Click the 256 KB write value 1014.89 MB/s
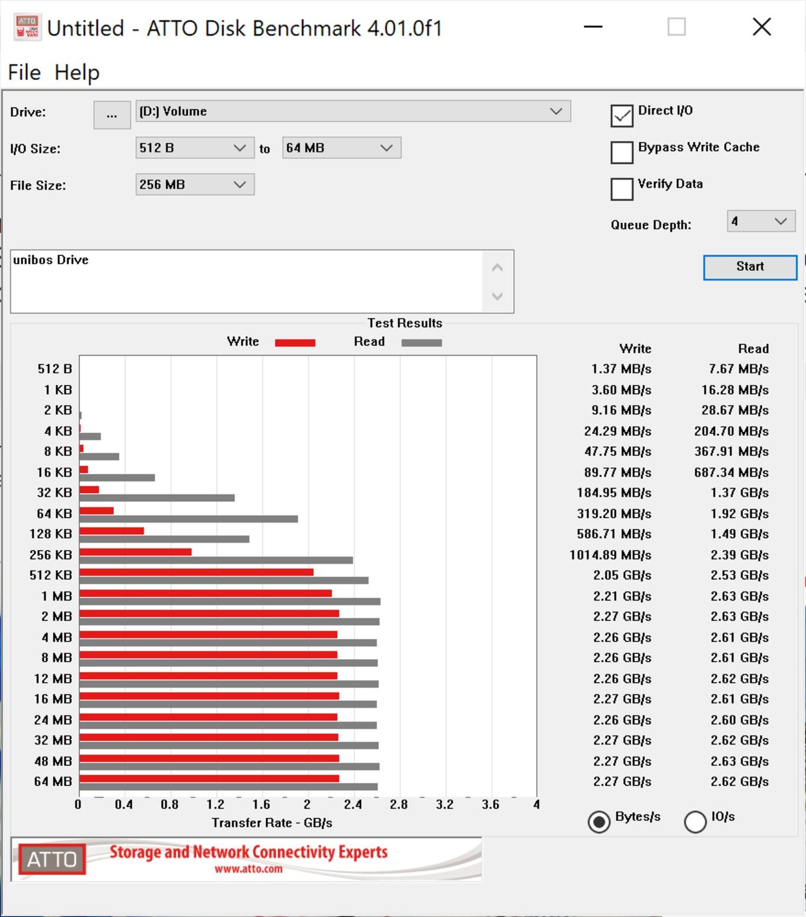Viewport: 806px width, 917px height. click(610, 555)
